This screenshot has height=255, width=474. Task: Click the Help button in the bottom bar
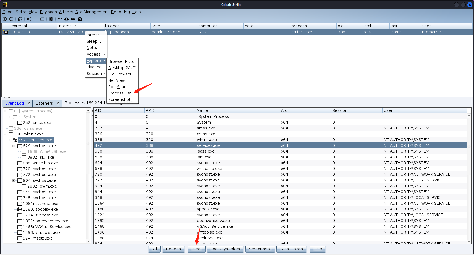318,249
